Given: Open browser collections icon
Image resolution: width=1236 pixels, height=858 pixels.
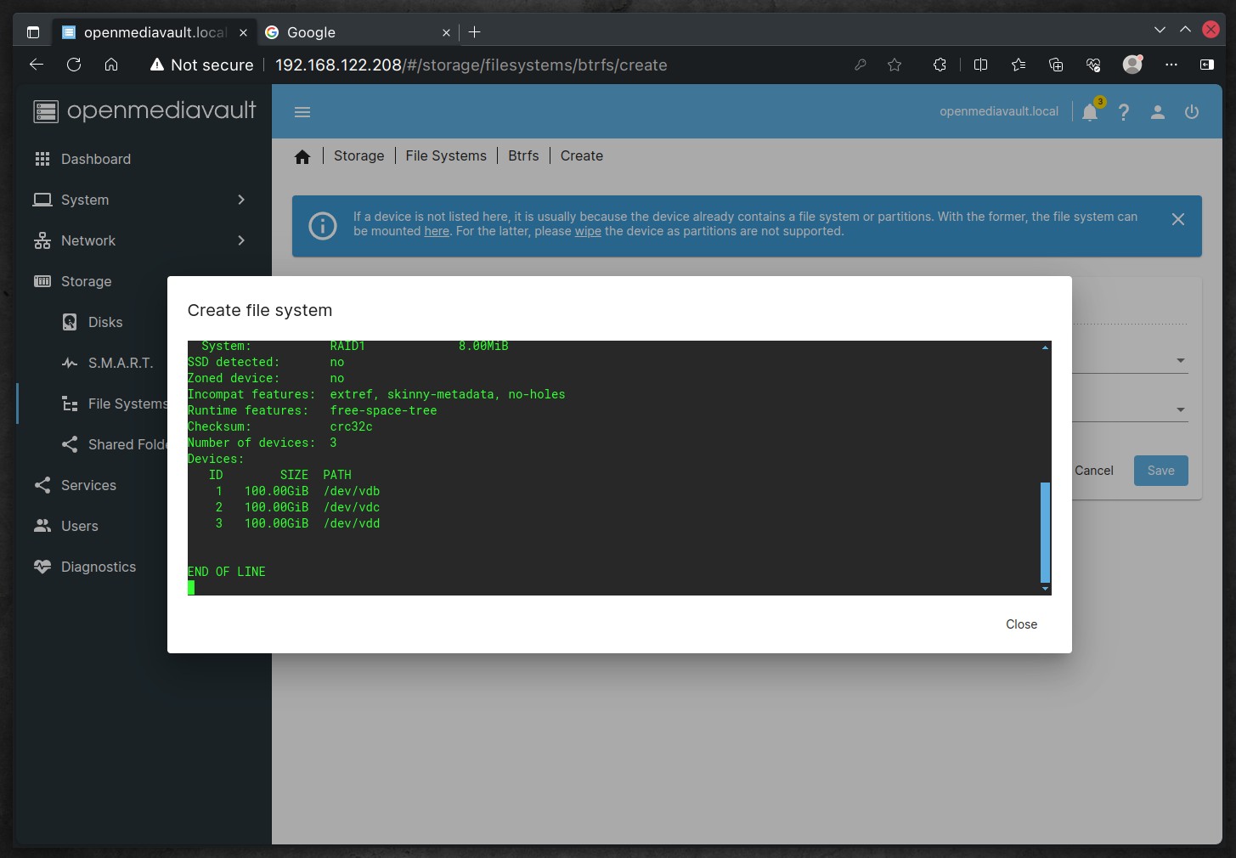Looking at the screenshot, I should (1056, 65).
